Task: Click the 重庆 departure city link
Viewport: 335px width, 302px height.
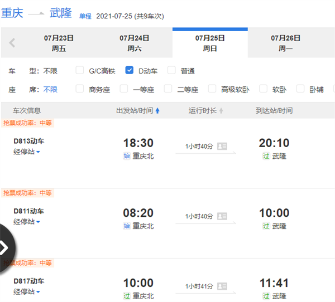Action: tap(12, 13)
